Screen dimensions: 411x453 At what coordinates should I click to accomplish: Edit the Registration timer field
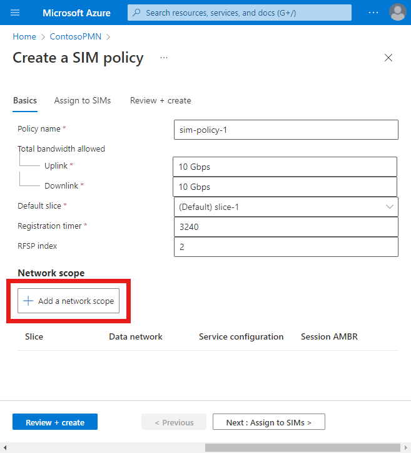(x=286, y=227)
